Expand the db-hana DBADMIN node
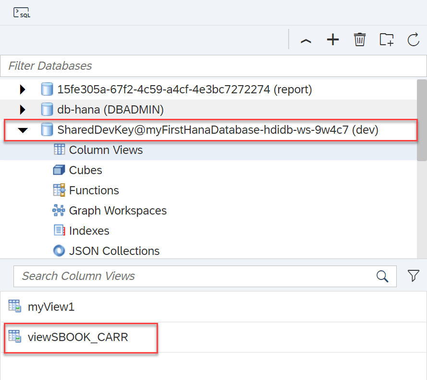Viewport: 427px width, 380px height. (22, 110)
